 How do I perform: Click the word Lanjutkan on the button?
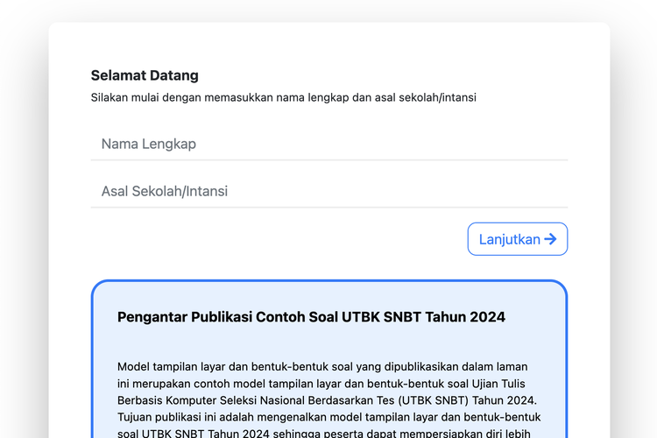point(509,239)
